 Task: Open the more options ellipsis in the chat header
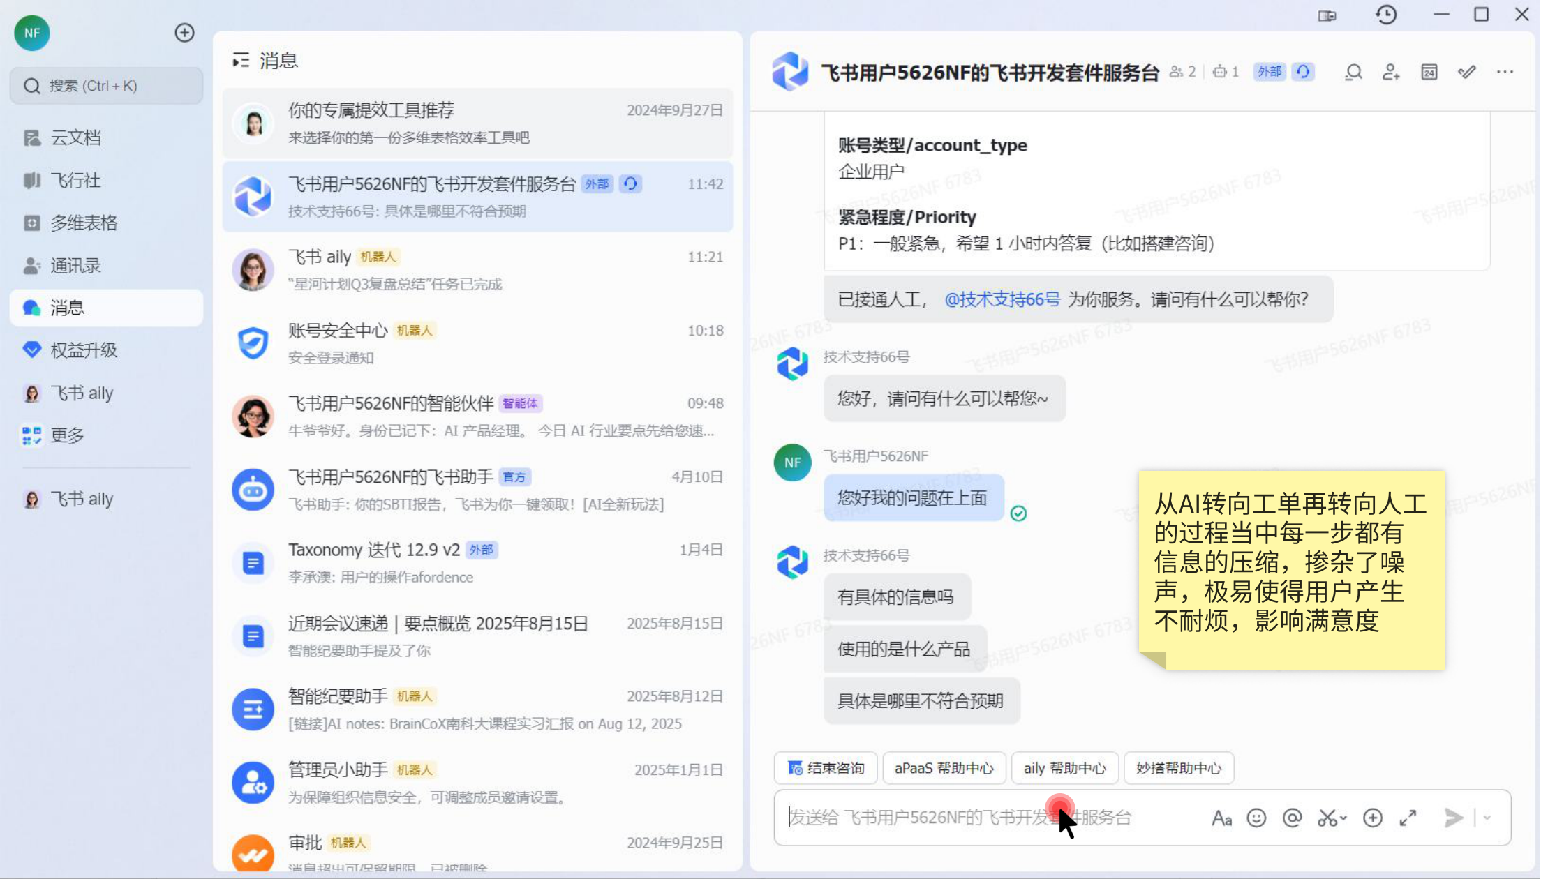[1505, 72]
